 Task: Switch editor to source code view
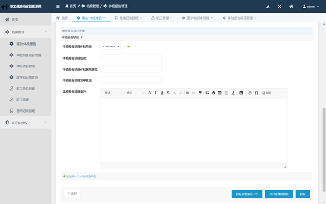coord(266,93)
